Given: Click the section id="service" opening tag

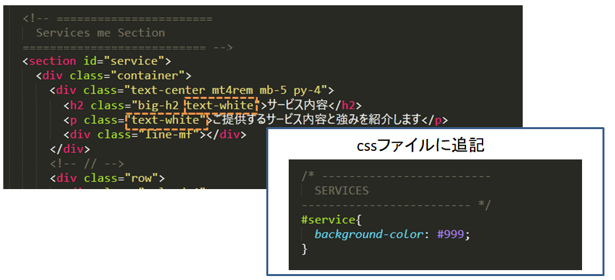Looking at the screenshot, I should [97, 61].
